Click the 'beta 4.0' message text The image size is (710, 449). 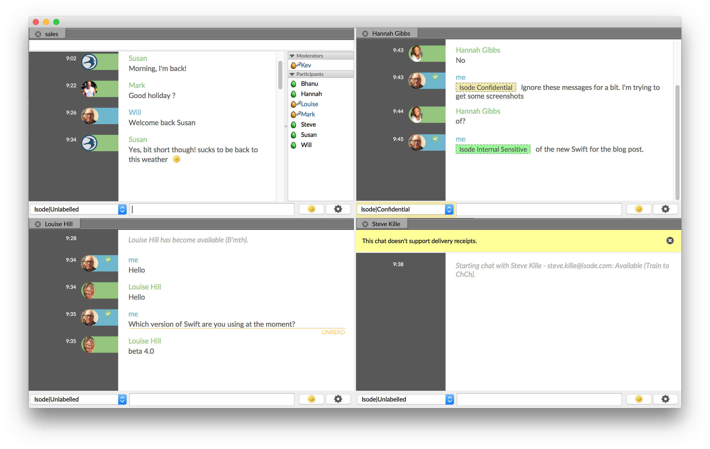coord(141,351)
